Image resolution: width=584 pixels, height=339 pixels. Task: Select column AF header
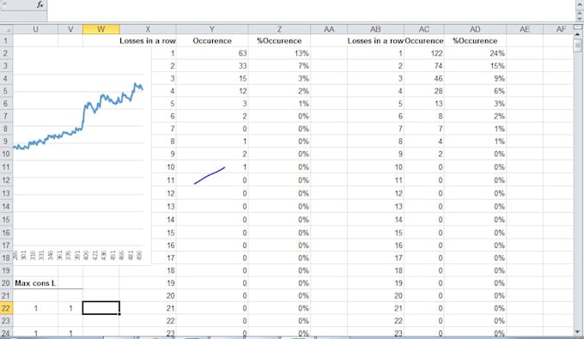(x=558, y=29)
